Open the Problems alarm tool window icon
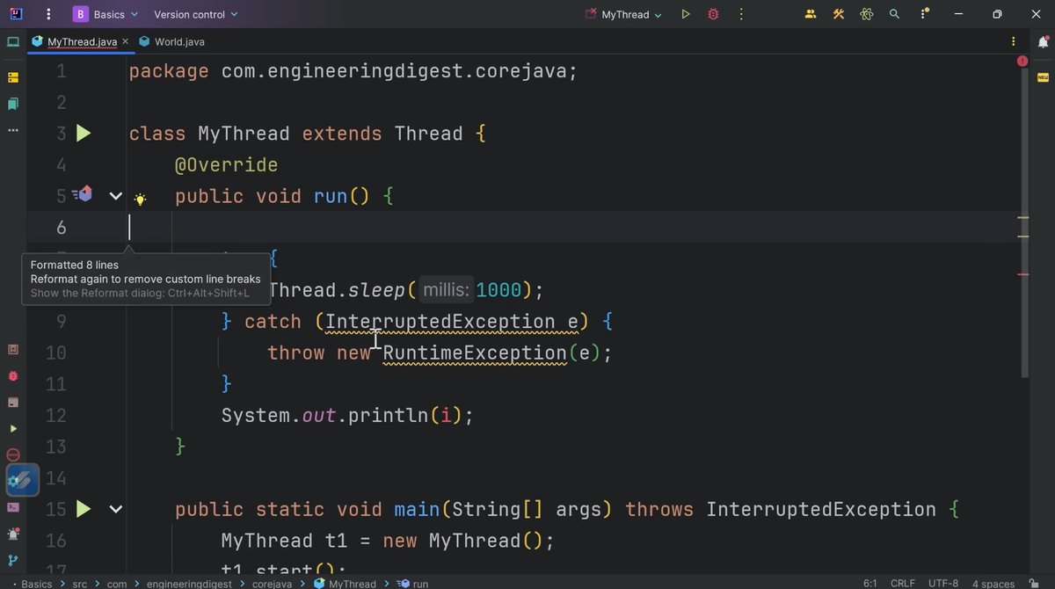The image size is (1055, 589). pyautogui.click(x=13, y=534)
